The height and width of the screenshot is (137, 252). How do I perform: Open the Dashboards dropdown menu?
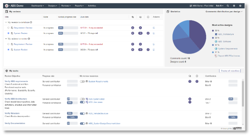37,6
